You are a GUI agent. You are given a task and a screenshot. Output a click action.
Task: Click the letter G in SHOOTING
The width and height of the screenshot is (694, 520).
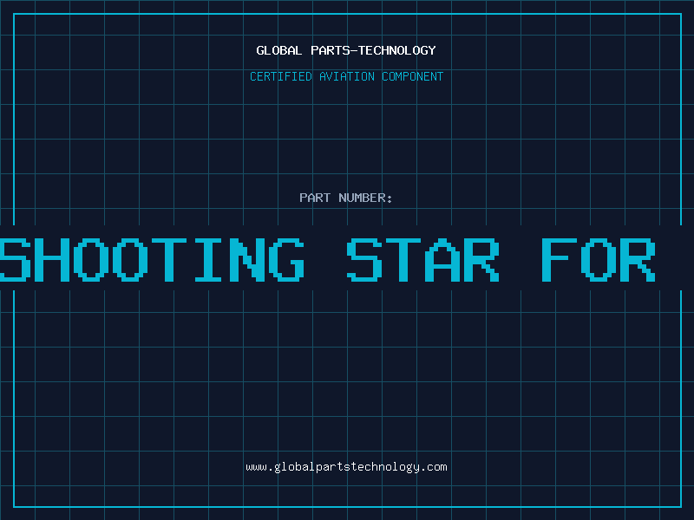[x=286, y=260]
